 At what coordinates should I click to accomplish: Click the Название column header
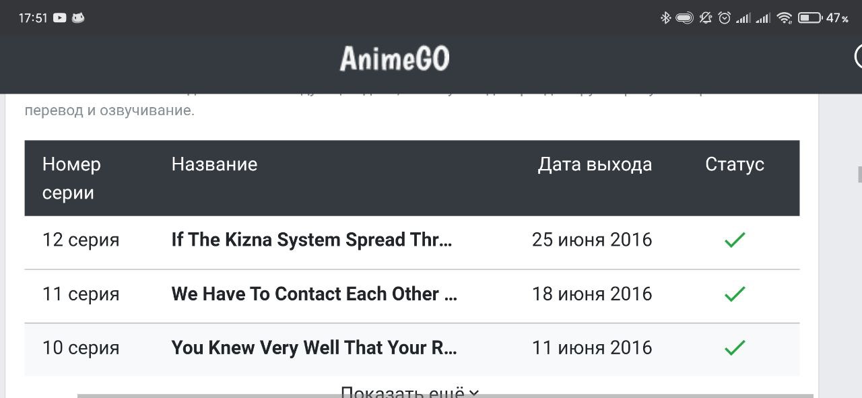click(214, 164)
